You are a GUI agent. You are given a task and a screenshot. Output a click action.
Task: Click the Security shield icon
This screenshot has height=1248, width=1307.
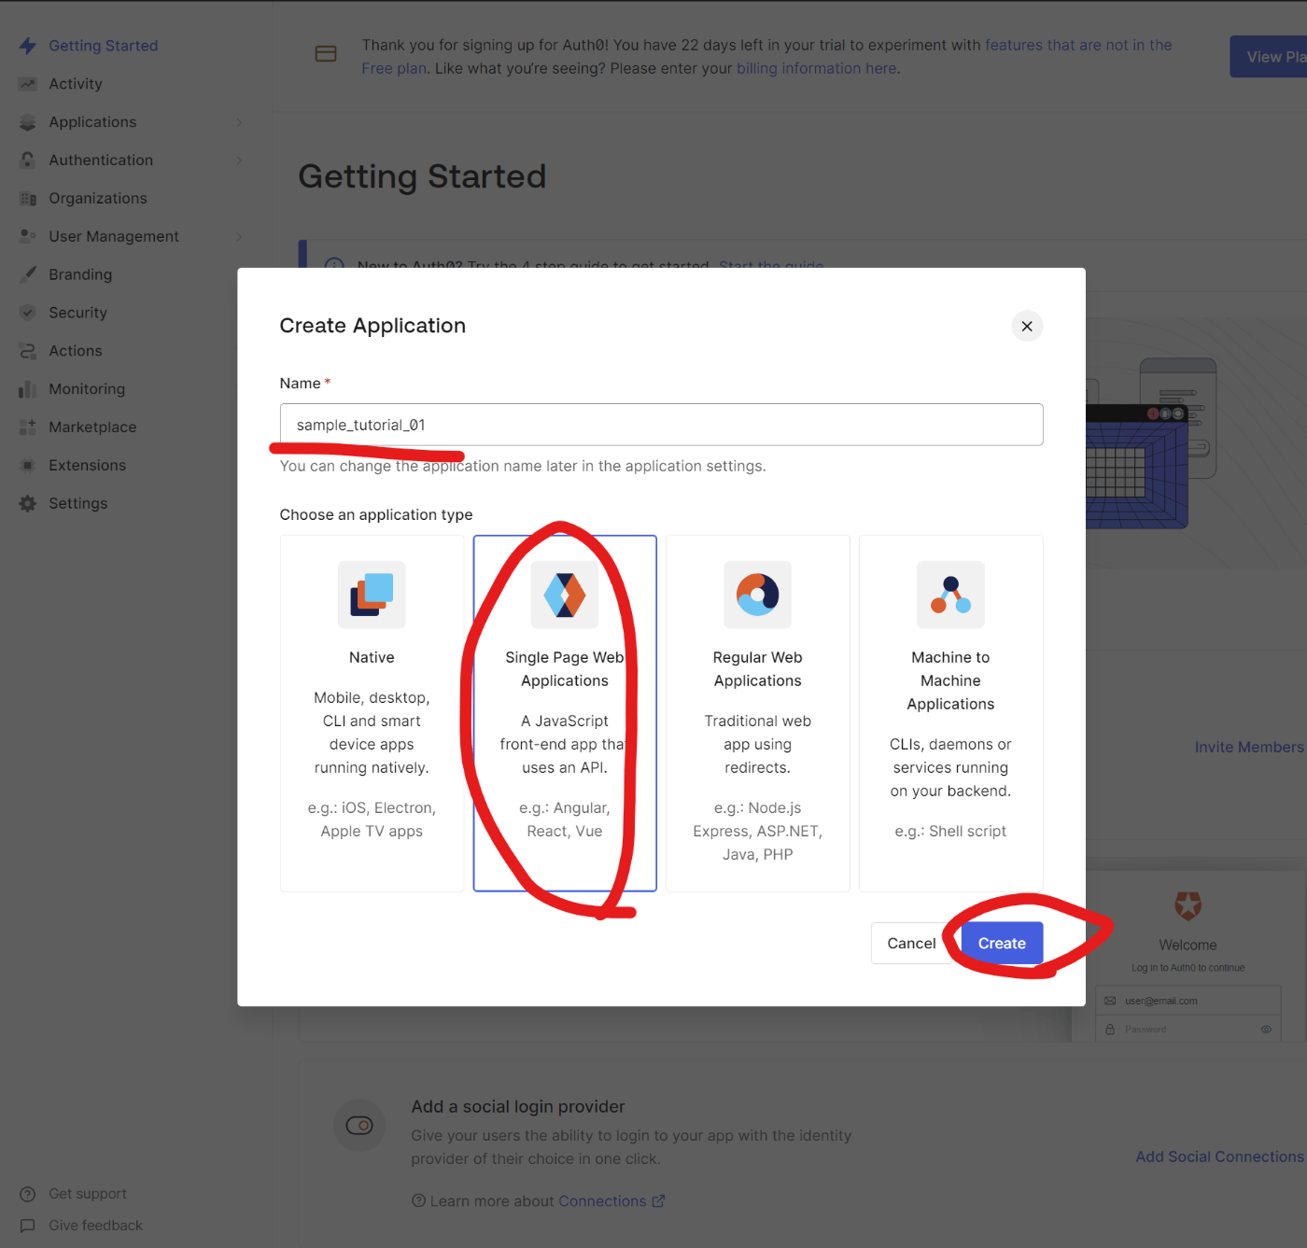28,313
